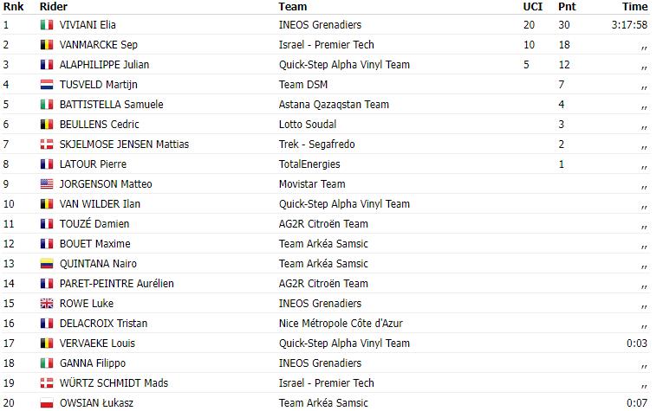Viewport: 663px width, 411px height.
Task: Sort by the Time column header
Action: click(x=634, y=7)
